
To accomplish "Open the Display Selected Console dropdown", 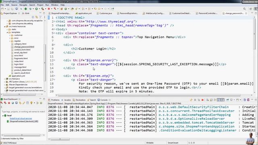I will click(234, 100).
